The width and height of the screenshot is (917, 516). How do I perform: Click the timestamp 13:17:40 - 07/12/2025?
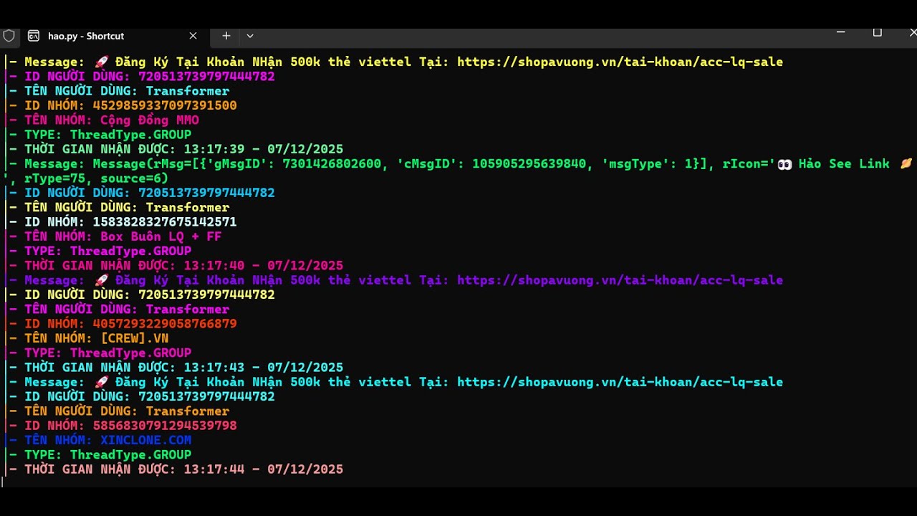coord(264,266)
